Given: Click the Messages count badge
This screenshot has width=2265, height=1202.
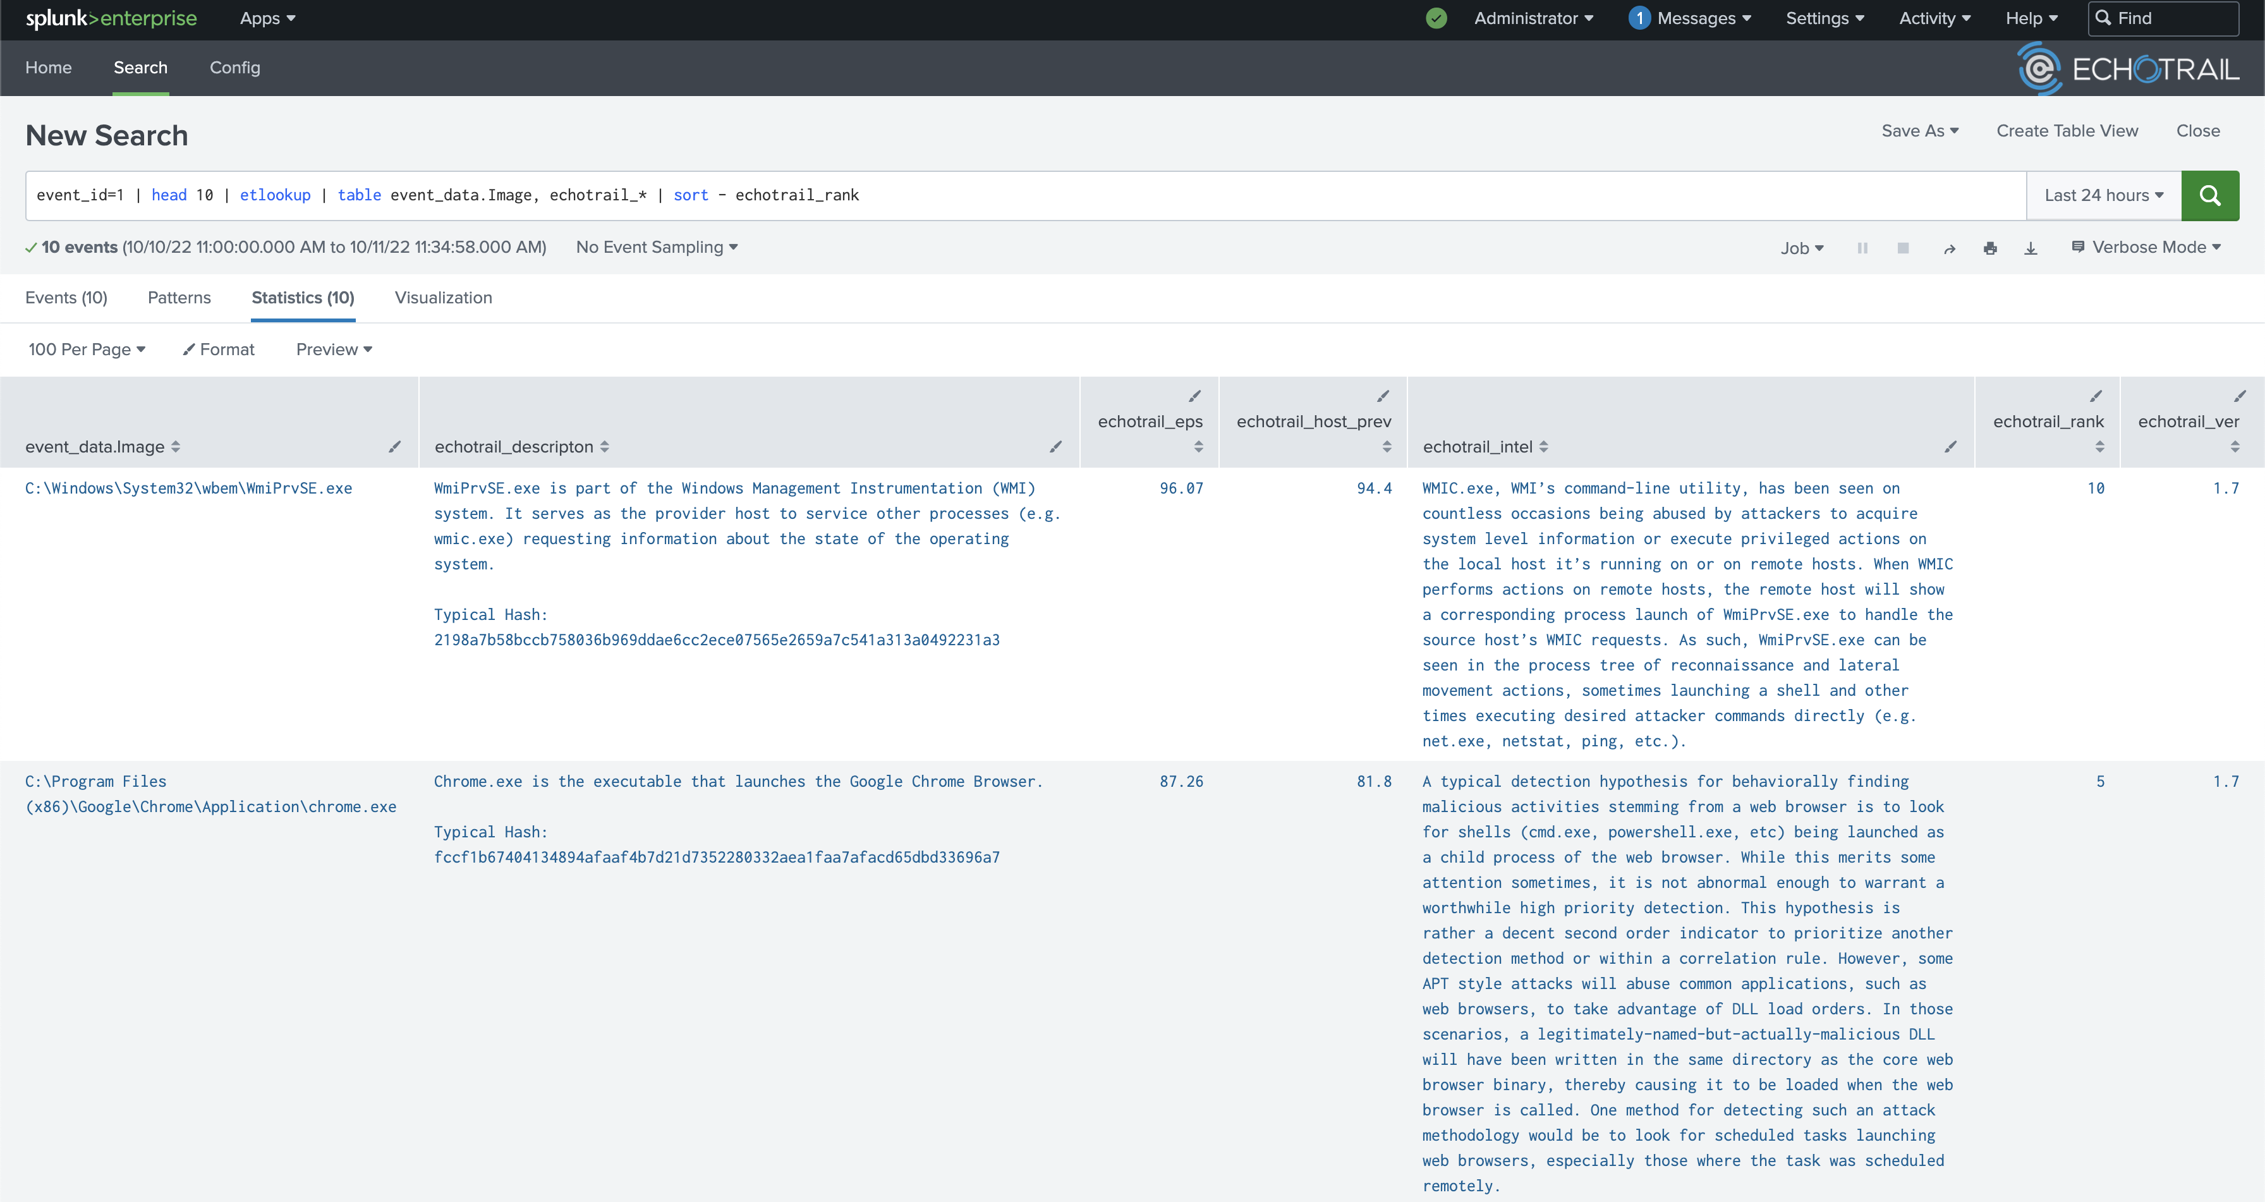Looking at the screenshot, I should (x=1639, y=18).
